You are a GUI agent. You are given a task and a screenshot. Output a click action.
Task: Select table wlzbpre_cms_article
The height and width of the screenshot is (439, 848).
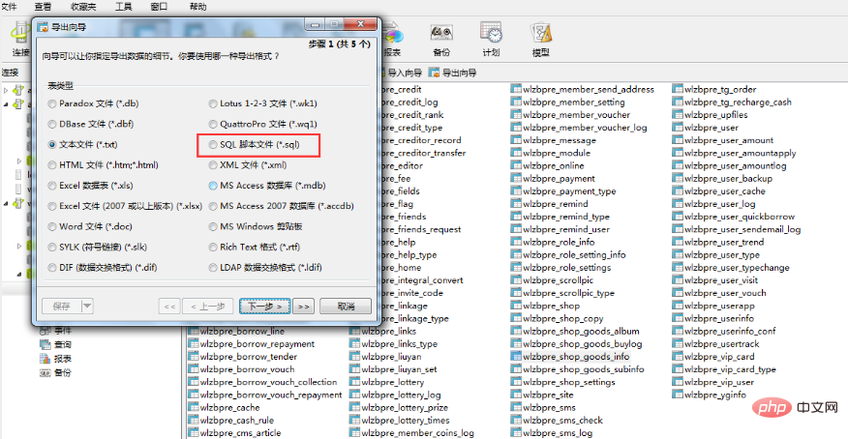coord(241,433)
